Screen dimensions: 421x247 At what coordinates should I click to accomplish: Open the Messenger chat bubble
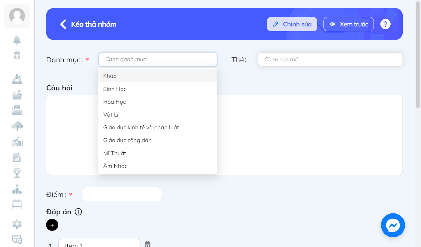click(393, 225)
